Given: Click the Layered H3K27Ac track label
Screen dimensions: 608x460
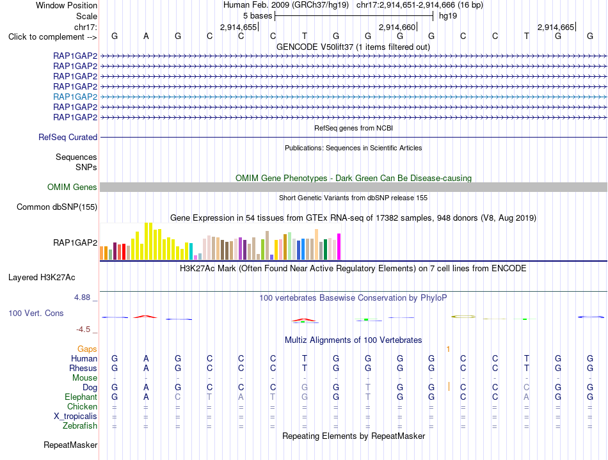Looking at the screenshot, I should tap(42, 278).
